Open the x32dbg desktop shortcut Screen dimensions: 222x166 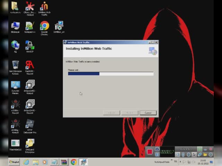[15, 107]
